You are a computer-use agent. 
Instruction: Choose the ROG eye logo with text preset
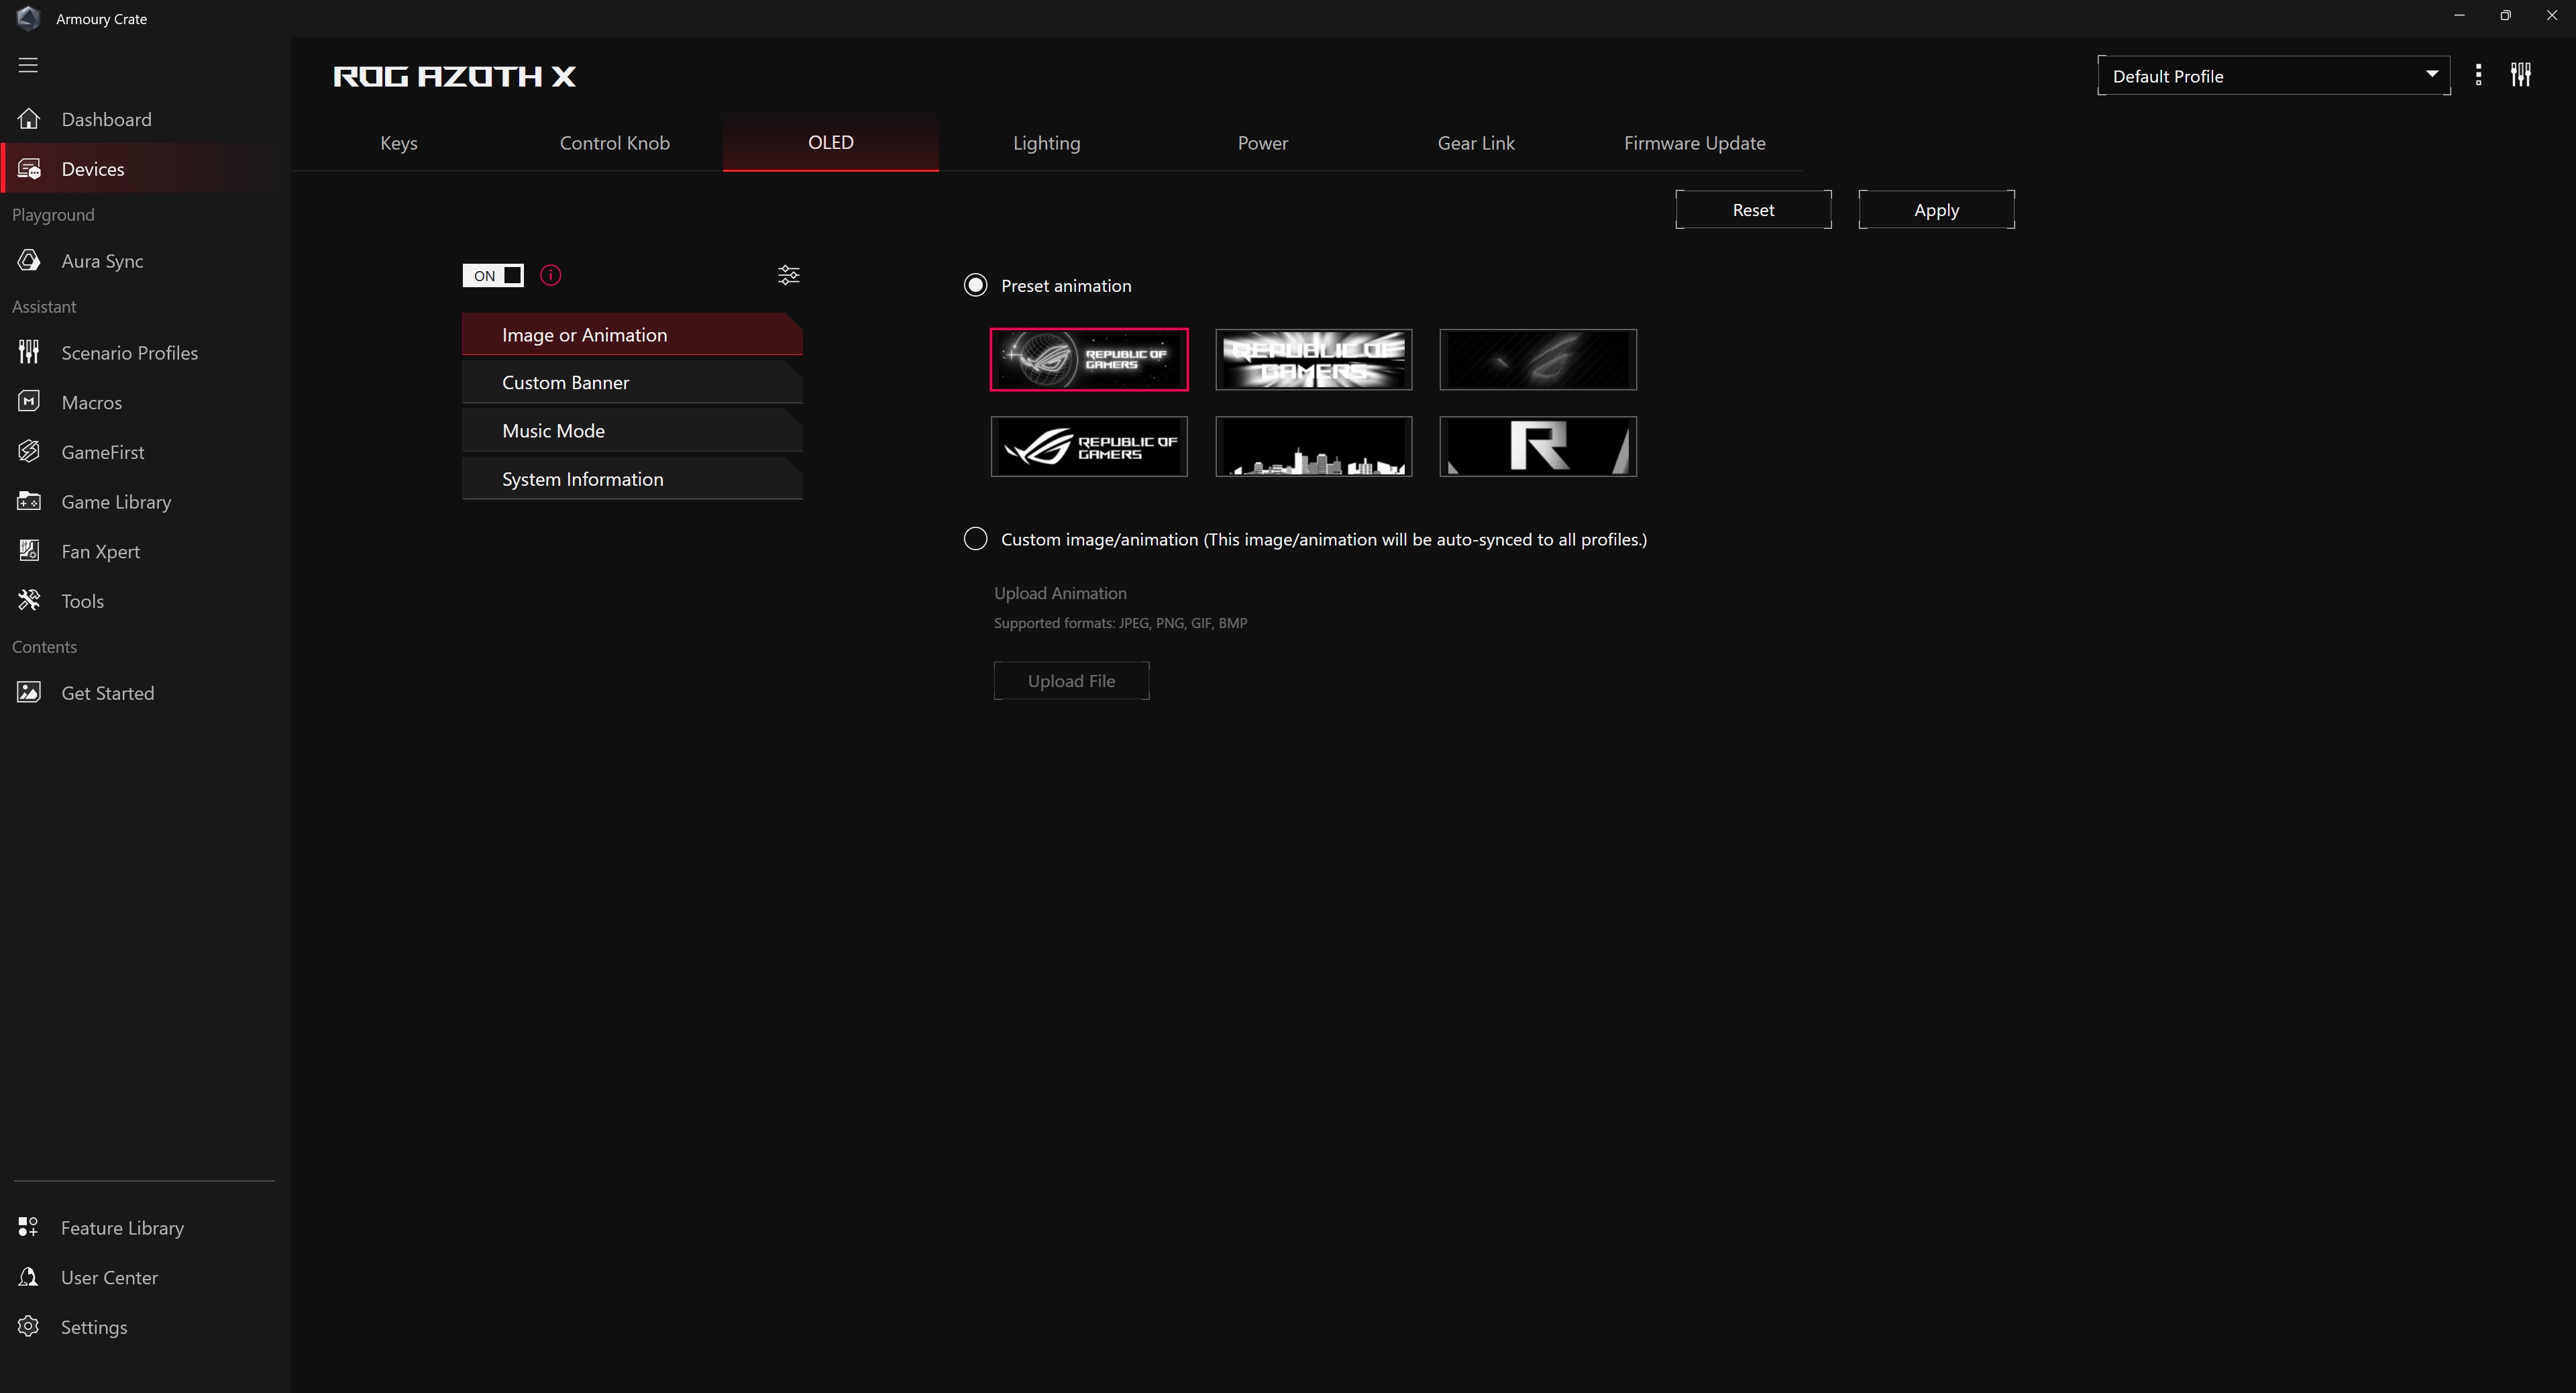click(1089, 446)
